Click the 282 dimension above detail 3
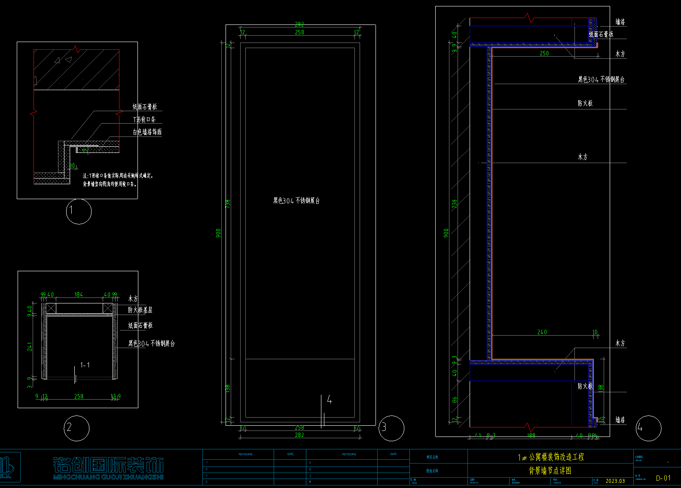681x488 pixels. click(299, 24)
